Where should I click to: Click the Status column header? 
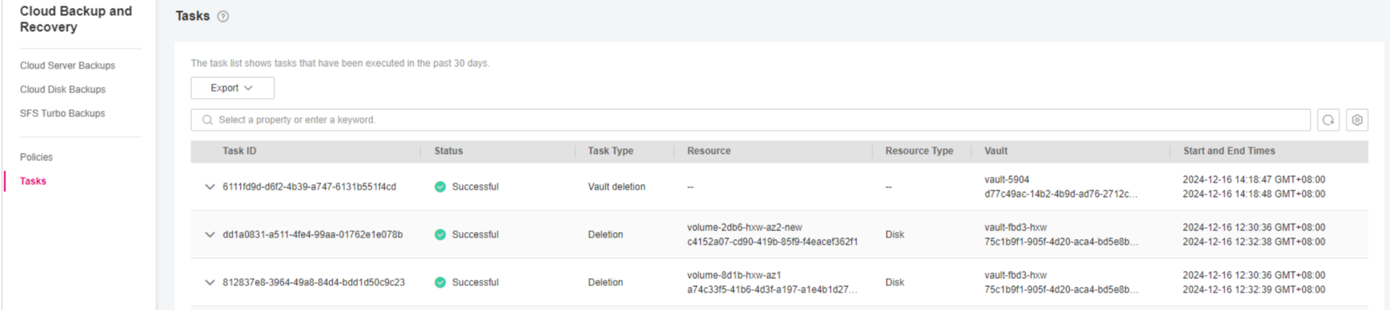pos(448,151)
